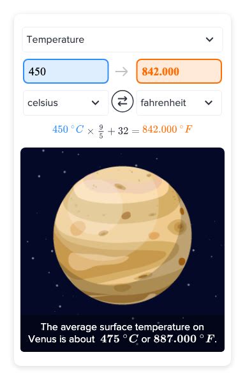
Task: Focus the blue 450 input field
Action: pyautogui.click(x=66, y=72)
